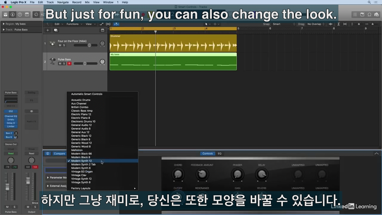
Task: Open the Drag No Overlap dropdown
Action: 316,24
